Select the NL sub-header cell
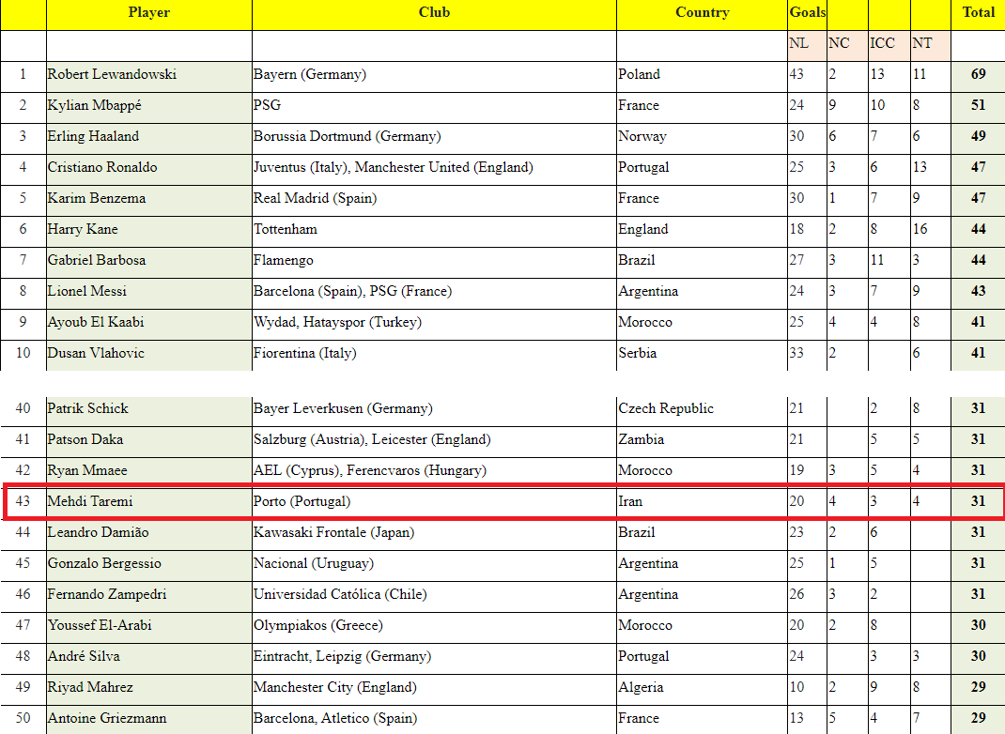This screenshot has width=1005, height=734. pos(806,44)
